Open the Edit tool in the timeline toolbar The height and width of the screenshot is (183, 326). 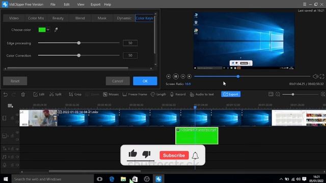click(x=39, y=95)
